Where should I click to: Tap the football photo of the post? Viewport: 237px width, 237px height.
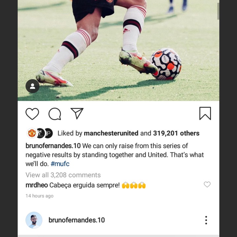click(118, 50)
